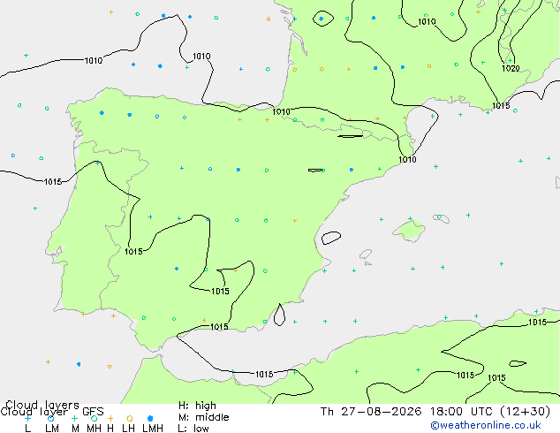
Task: Click the 'Th 27-08-2026' date text
Action: [371, 412]
